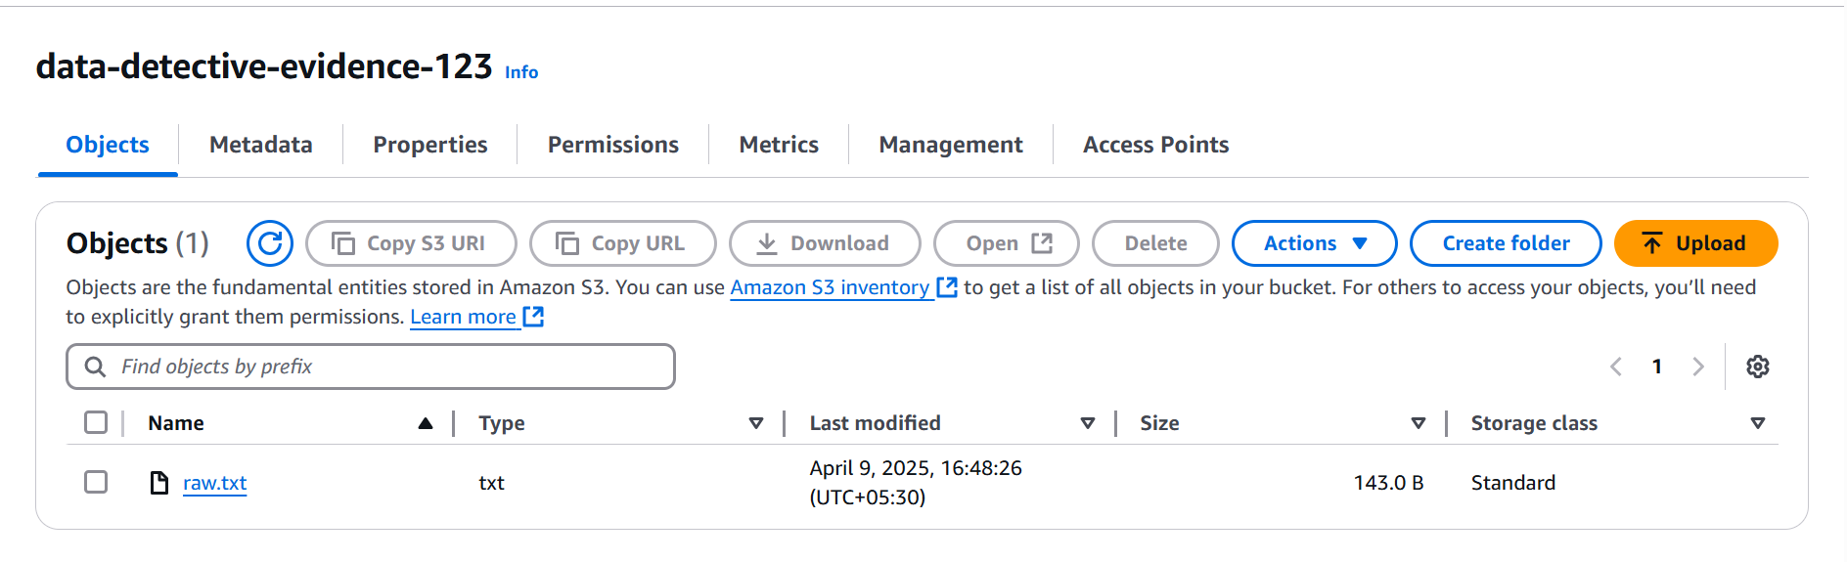Select the raw.txt row checkbox

click(96, 482)
